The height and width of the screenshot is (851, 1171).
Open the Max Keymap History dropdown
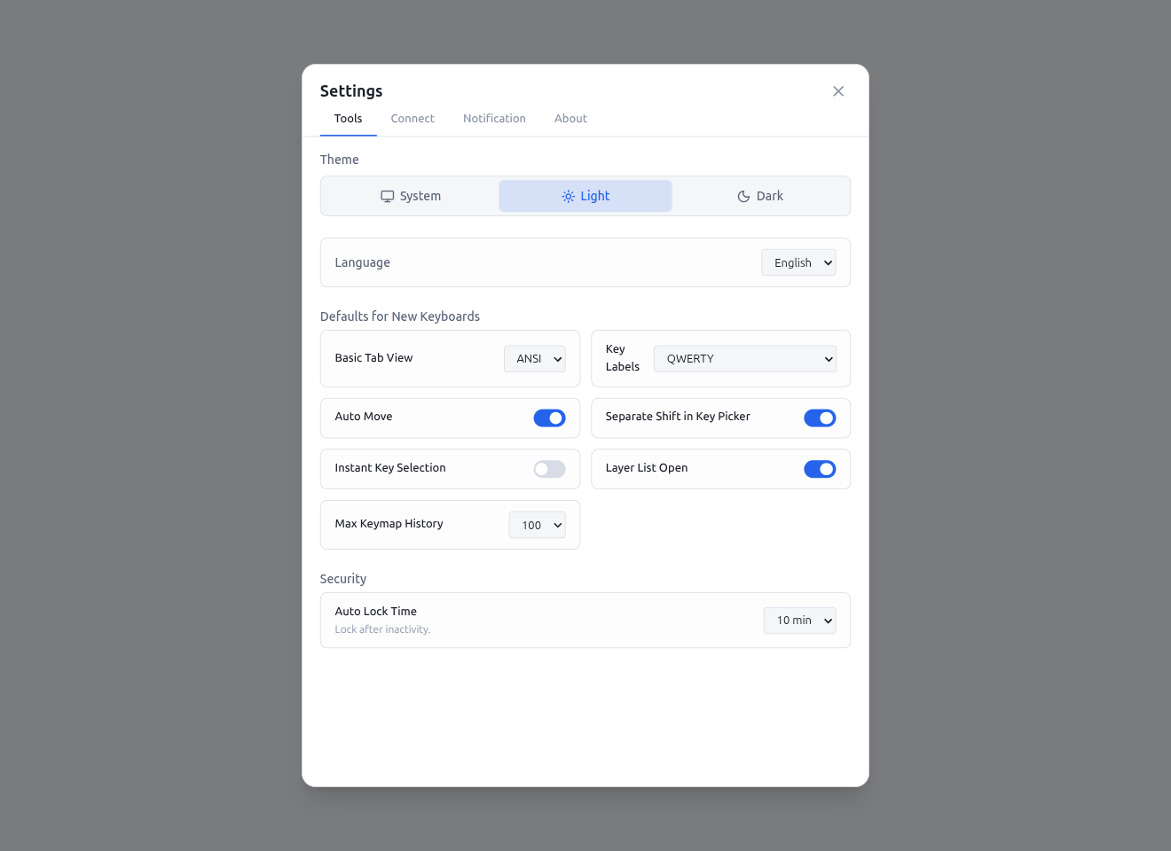[537, 525]
